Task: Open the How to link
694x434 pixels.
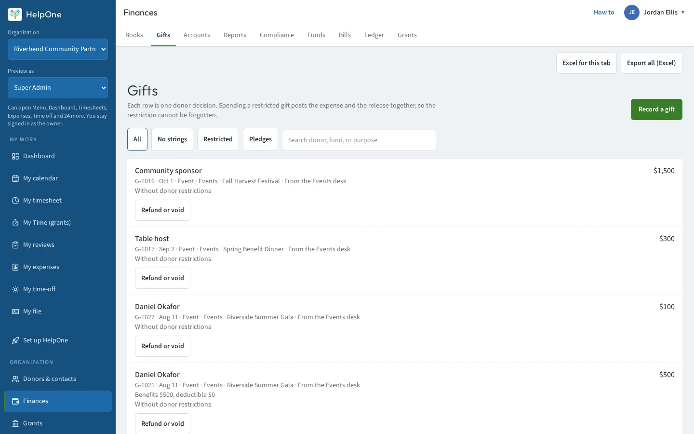Action: tap(604, 13)
